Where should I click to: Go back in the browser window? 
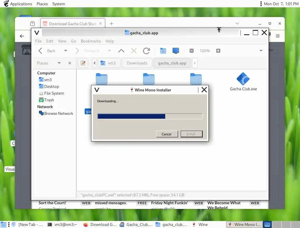(x=22, y=36)
